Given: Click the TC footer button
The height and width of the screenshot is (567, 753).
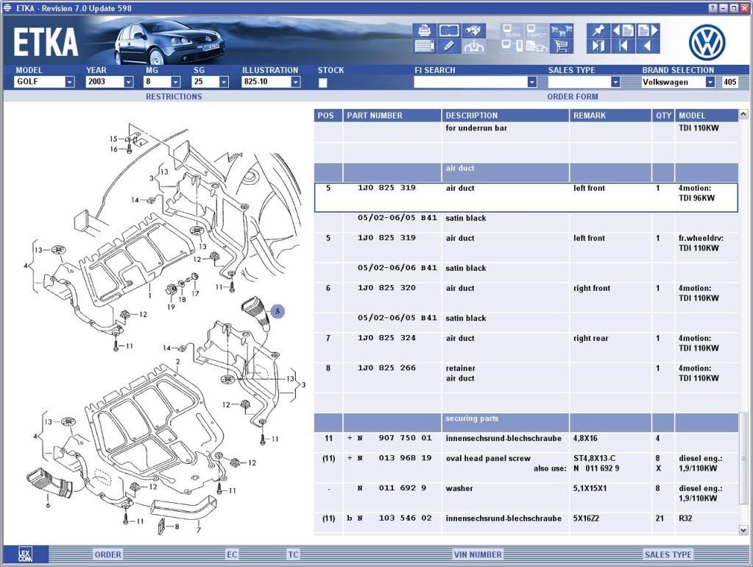Looking at the screenshot, I should [x=293, y=554].
